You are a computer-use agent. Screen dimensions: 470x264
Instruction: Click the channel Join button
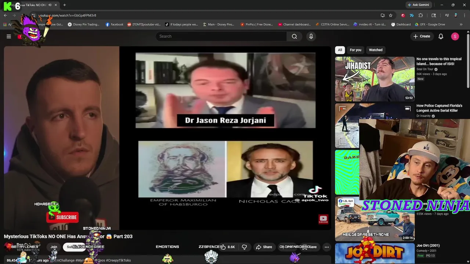[x=54, y=247]
